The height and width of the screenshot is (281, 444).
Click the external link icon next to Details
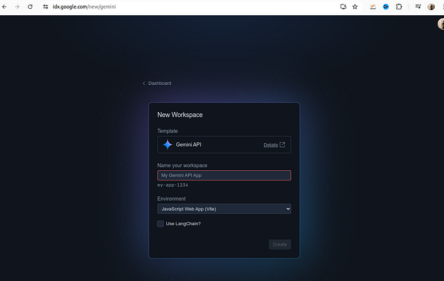282,144
